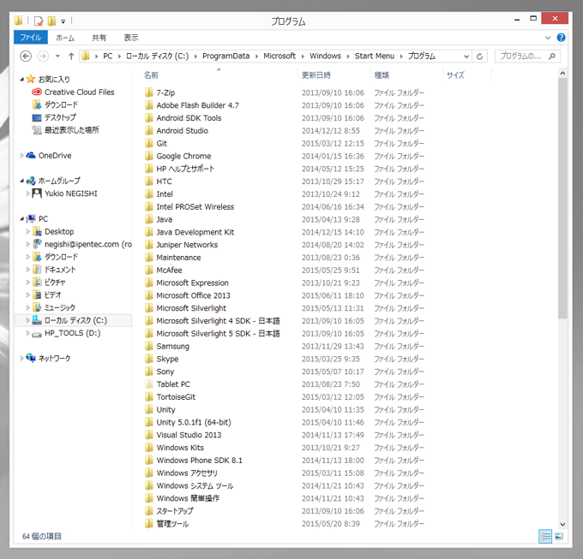The width and height of the screenshot is (583, 559).
Task: Select the デスクトップ icon under favorites
Action: coord(36,117)
